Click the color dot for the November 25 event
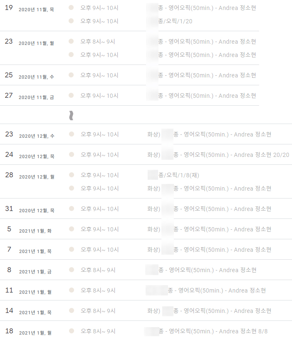 (x=71, y=75)
